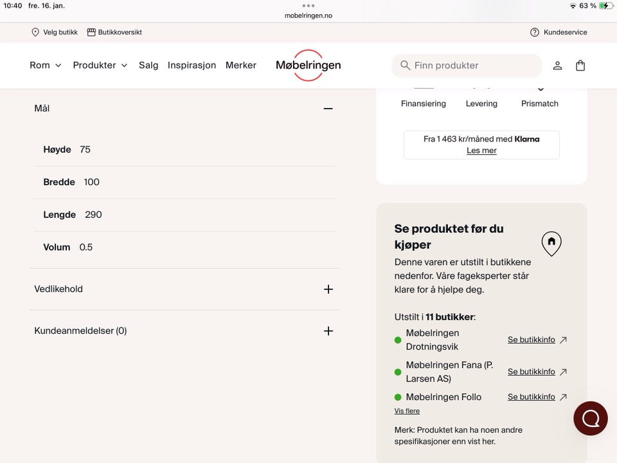
Task: Click arrow icon next to Fana butikkinfo
Action: coord(564,372)
